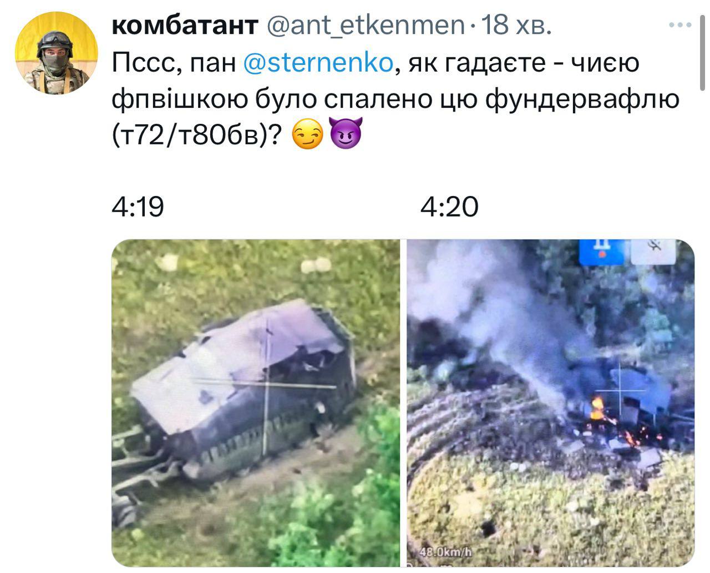The image size is (710, 573).
Task: Click the 4:19 time label
Action: pos(138,207)
